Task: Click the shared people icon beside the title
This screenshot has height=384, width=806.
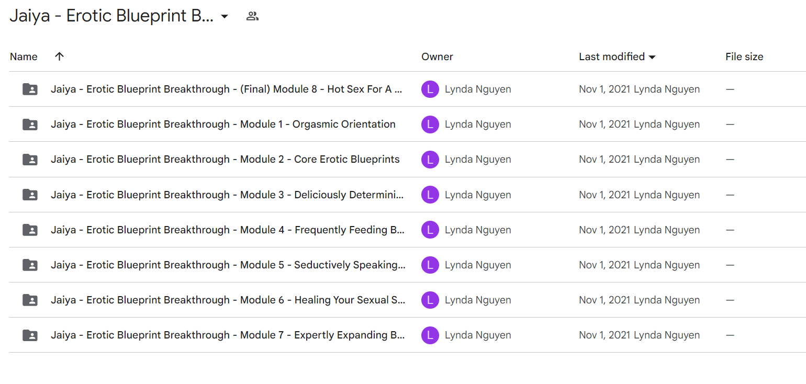Action: click(252, 16)
